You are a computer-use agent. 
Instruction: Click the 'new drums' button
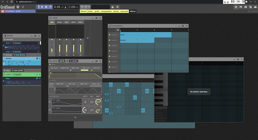tap(19, 55)
